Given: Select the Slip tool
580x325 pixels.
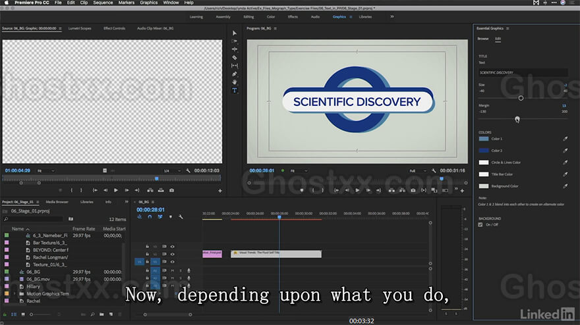Looking at the screenshot, I should click(x=235, y=66).
